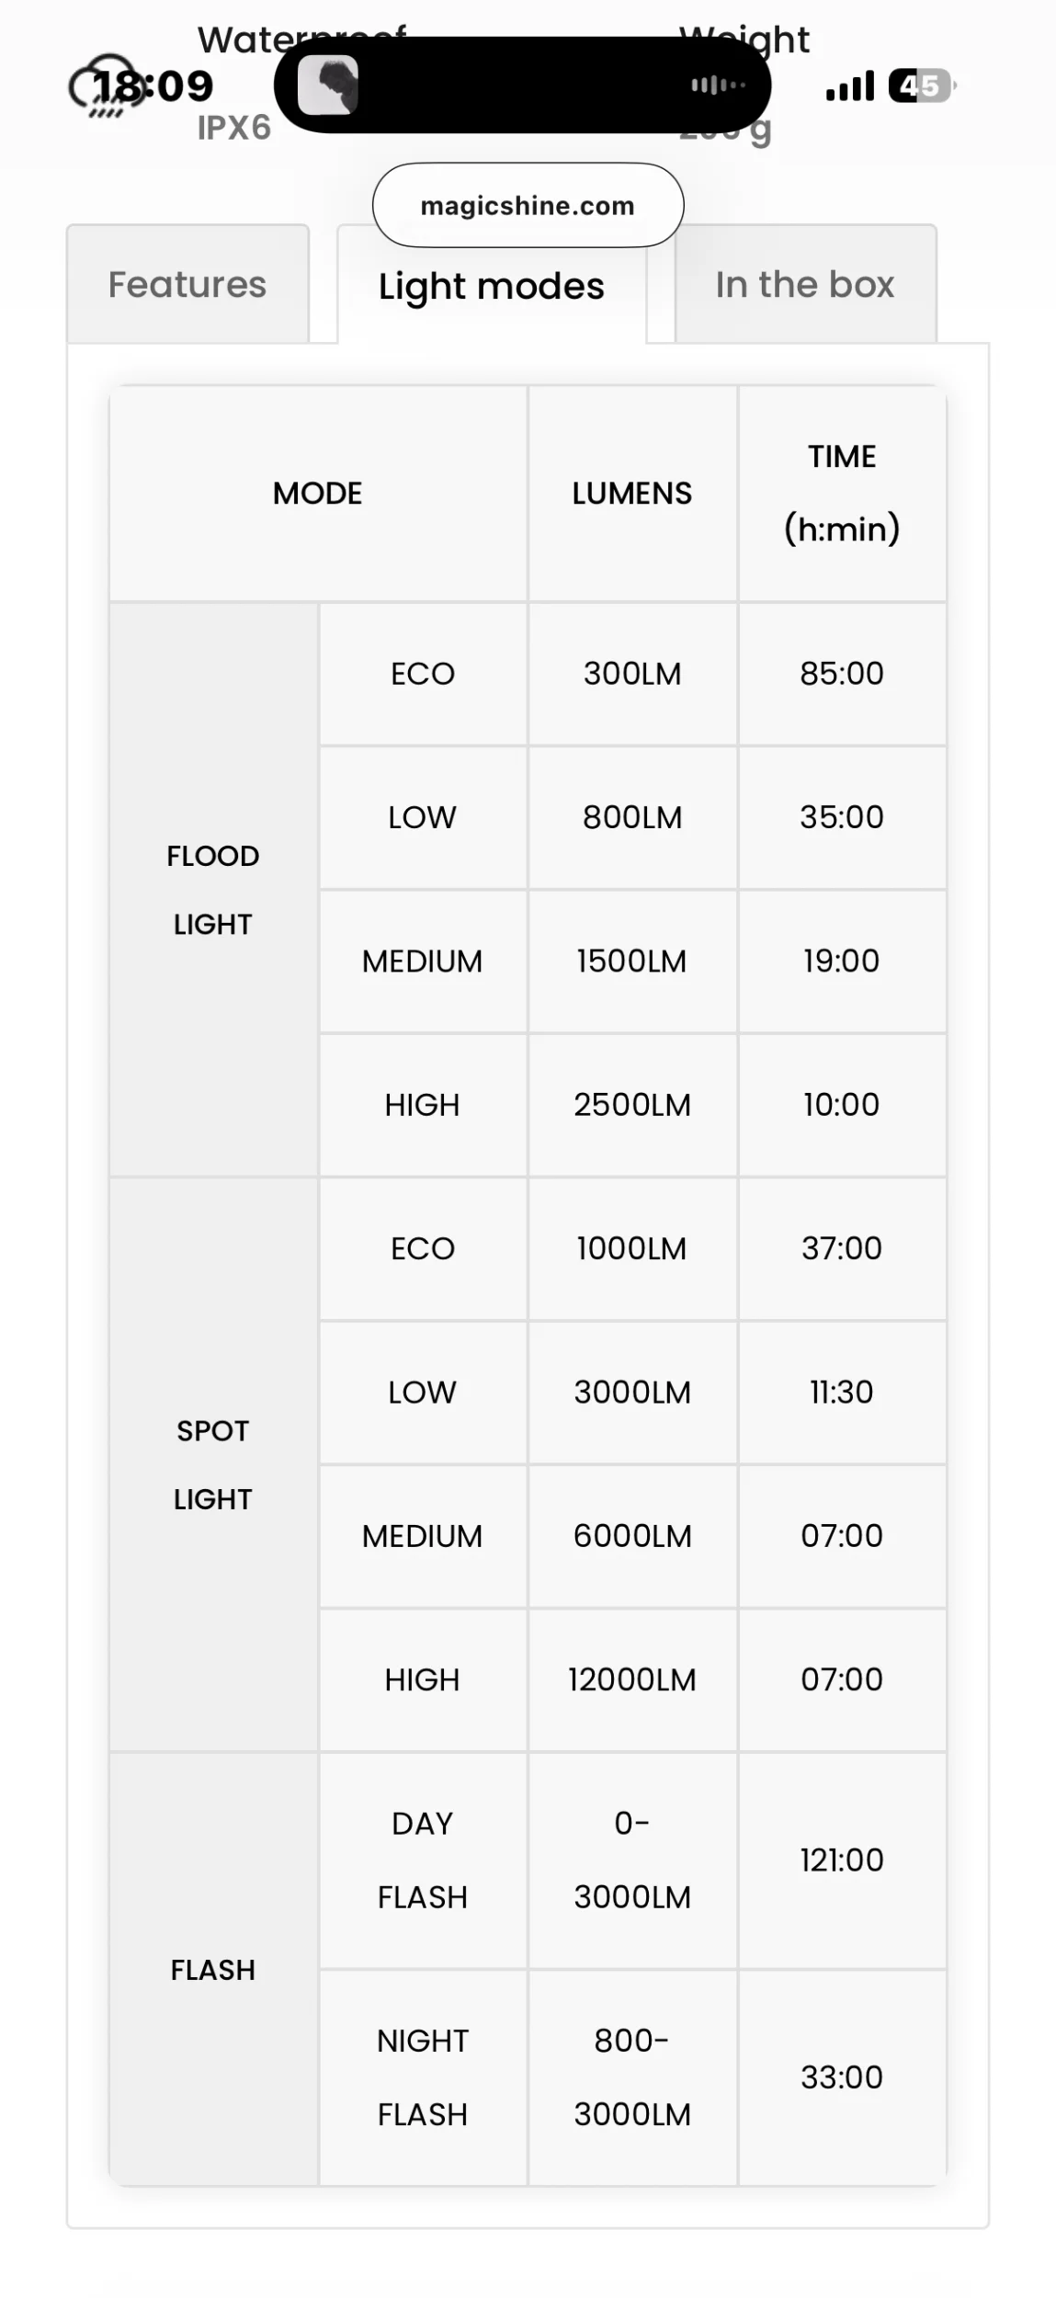This screenshot has width=1056, height=2298.
Task: Open the In the box tab
Action: point(805,284)
